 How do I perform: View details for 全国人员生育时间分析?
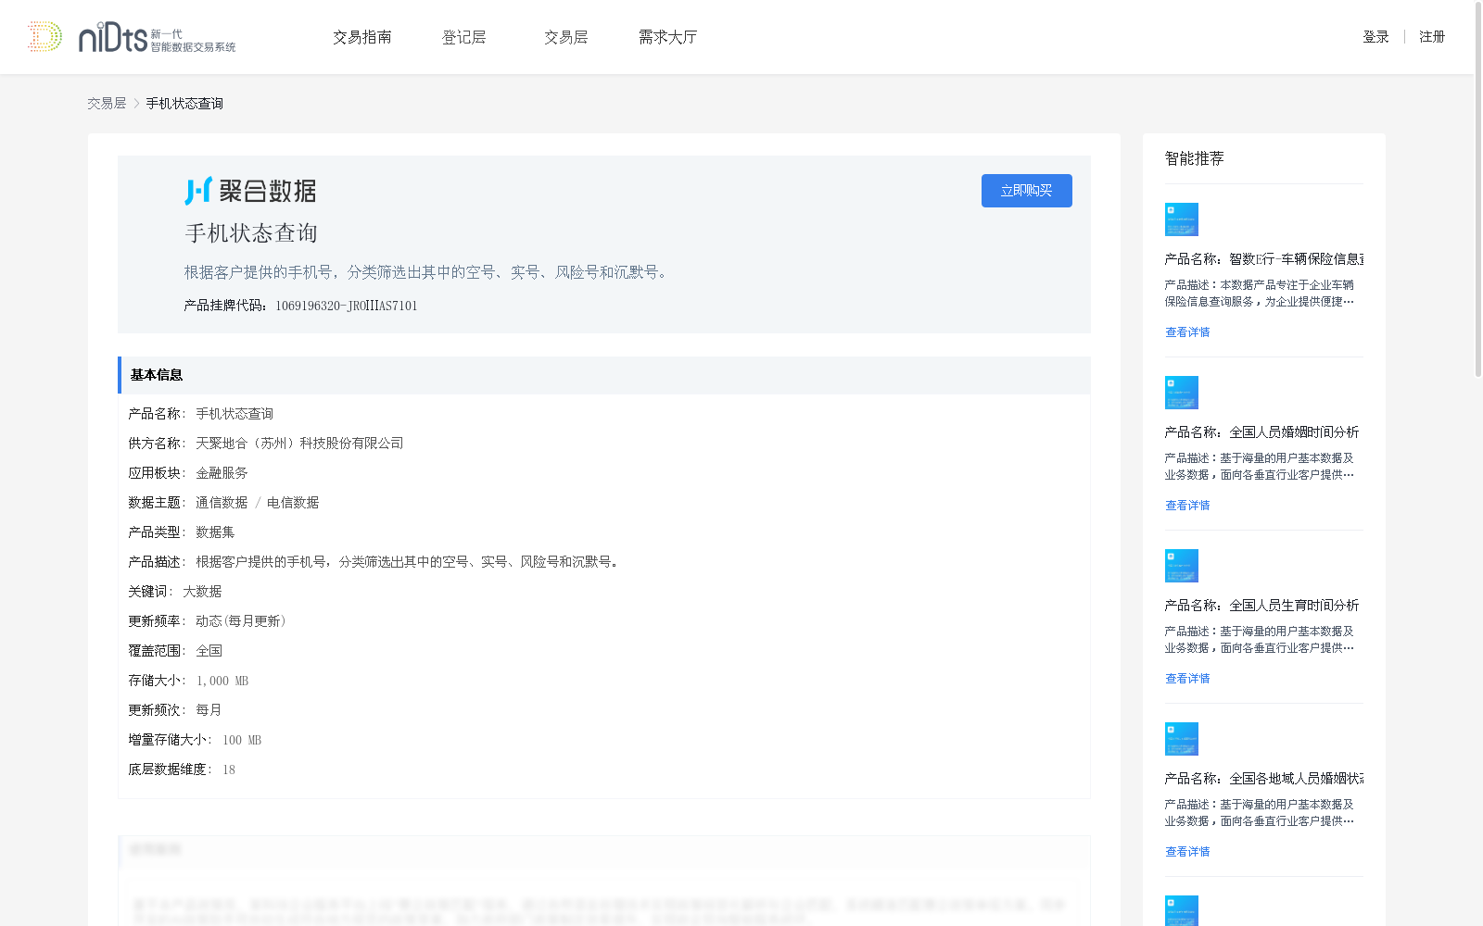pyautogui.click(x=1187, y=679)
